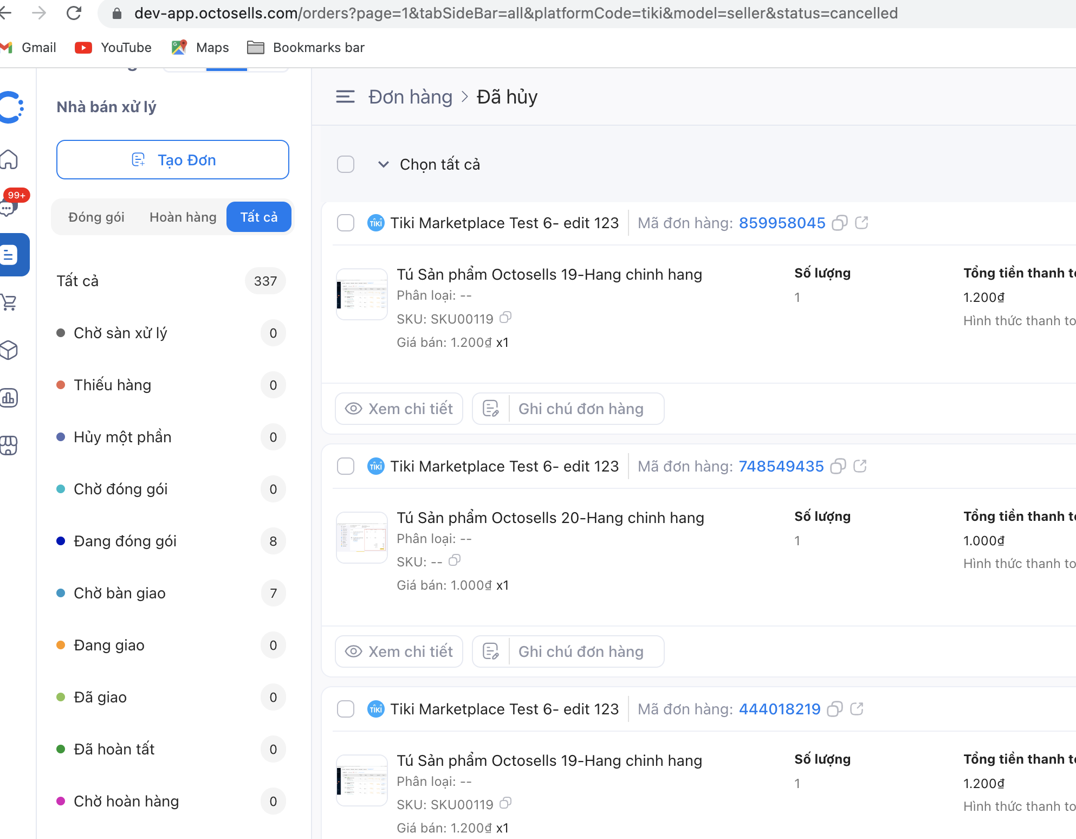Click the browser address bar URL
The height and width of the screenshot is (839, 1076).
click(516, 13)
